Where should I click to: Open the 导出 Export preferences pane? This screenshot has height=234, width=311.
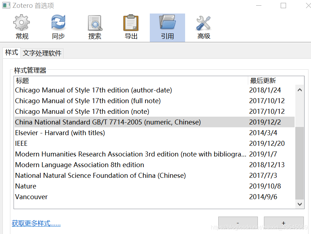click(131, 27)
